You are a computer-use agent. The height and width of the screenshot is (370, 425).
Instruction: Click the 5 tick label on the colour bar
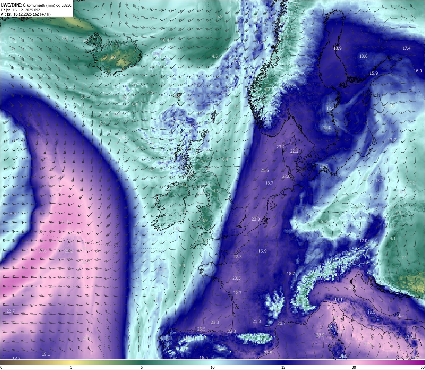142,367
